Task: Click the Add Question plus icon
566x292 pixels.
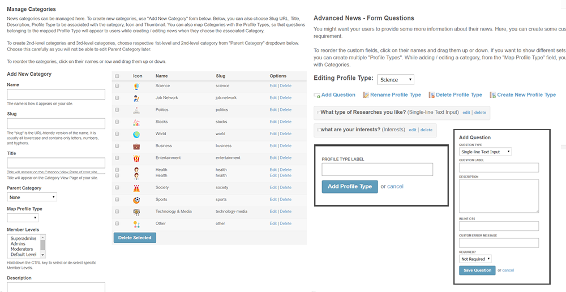Action: tap(317, 95)
